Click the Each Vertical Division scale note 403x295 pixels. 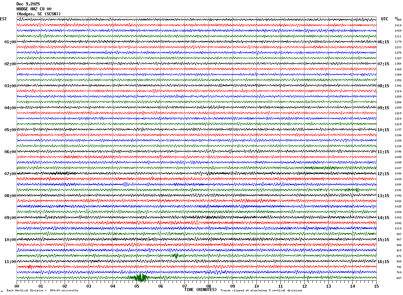click(43, 291)
